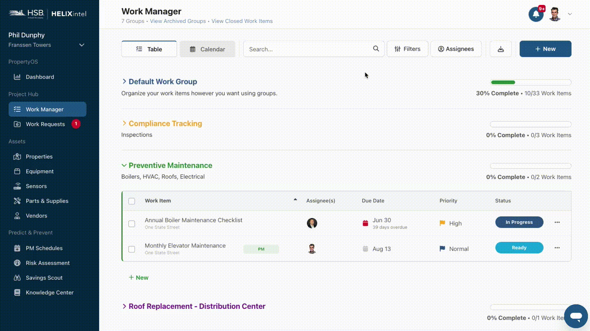This screenshot has width=590, height=331.
Task: Open the three-dot menu for Annual Boiler Maintenance
Action: (x=557, y=222)
